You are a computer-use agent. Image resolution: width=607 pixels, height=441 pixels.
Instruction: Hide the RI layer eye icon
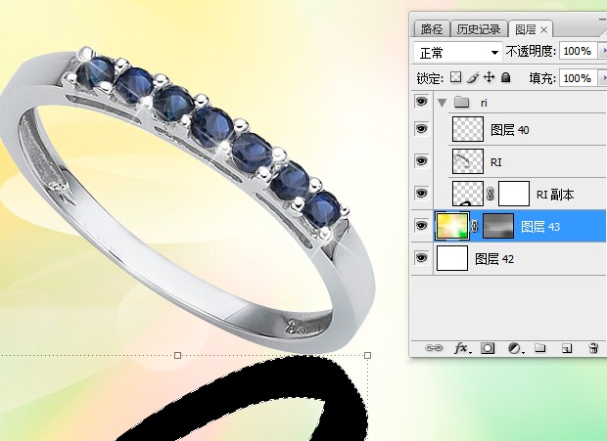pyautogui.click(x=421, y=160)
